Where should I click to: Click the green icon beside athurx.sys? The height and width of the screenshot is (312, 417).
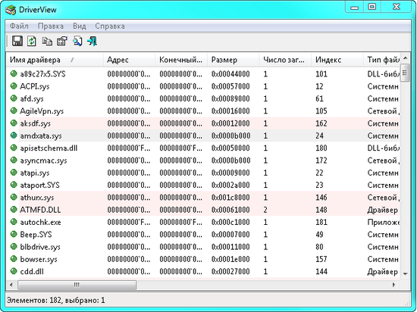14,197
